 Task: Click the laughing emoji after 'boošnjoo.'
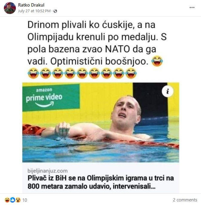(157, 61)
